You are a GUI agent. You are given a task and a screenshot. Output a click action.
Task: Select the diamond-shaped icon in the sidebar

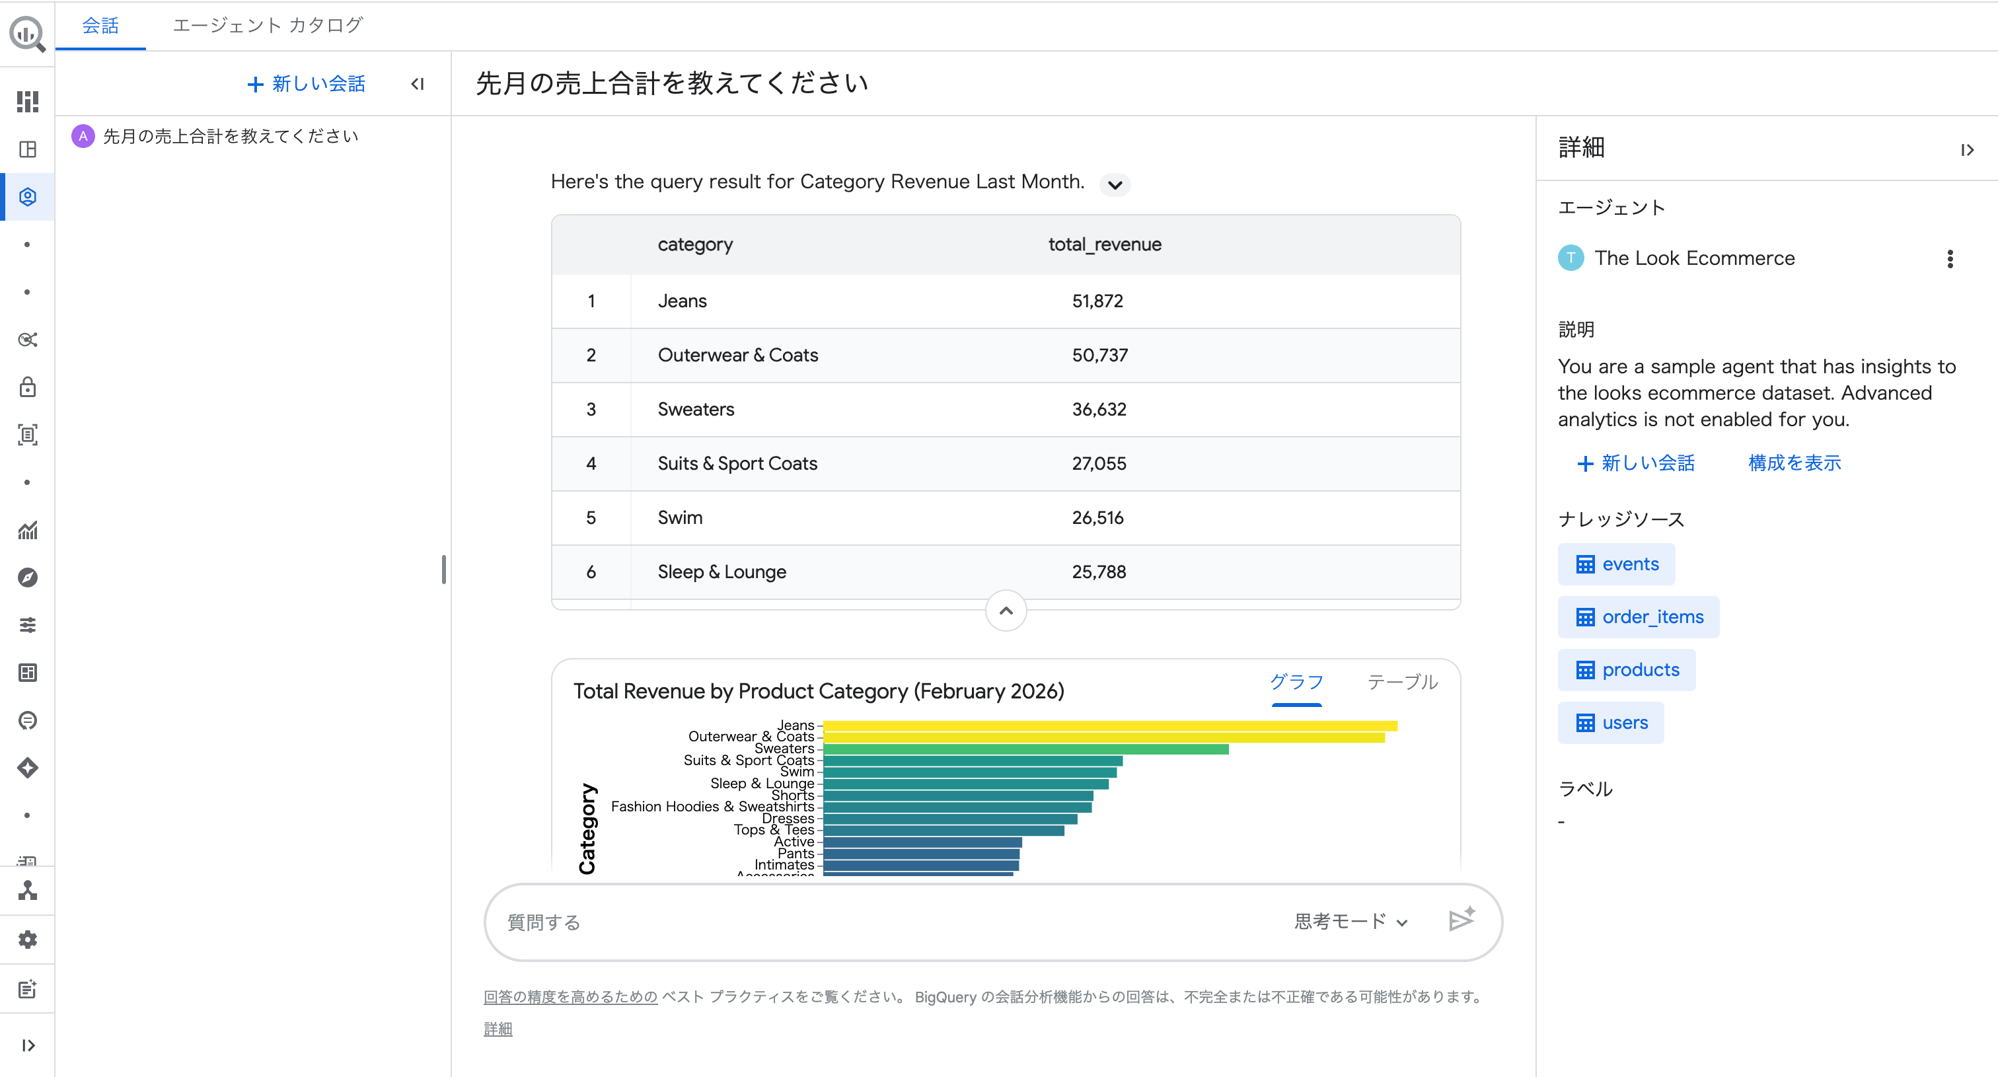[x=27, y=768]
